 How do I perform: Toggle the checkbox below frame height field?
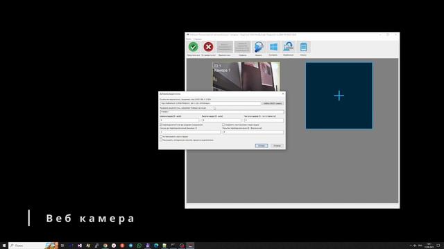(x=223, y=124)
